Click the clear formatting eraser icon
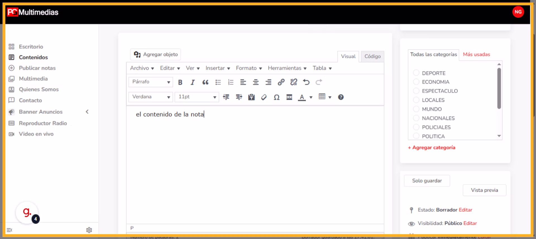The height and width of the screenshot is (239, 536). point(264,97)
